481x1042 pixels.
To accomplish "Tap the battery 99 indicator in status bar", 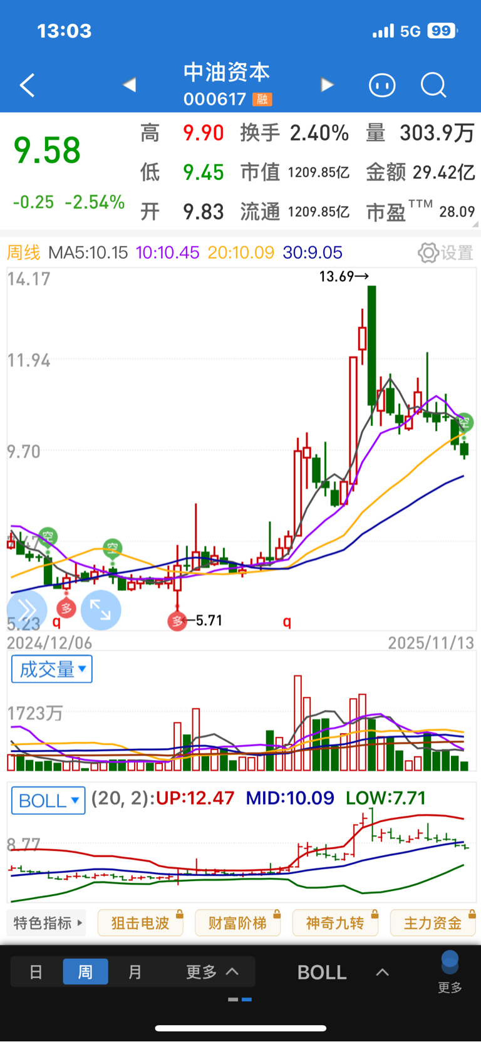I will coord(442,31).
